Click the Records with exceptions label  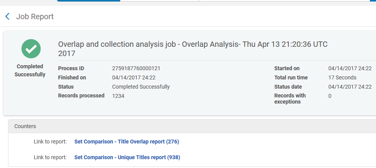pos(290,99)
